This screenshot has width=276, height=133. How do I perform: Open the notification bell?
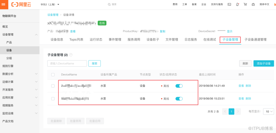(x=238, y=4)
